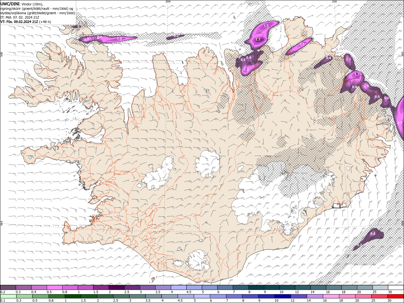The image size is (404, 303).
Task: Select the magenta swatch labeled 1.5 in upper scale
Action: (101, 288)
